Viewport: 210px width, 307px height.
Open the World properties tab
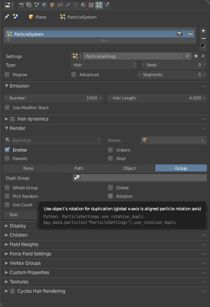45,5
